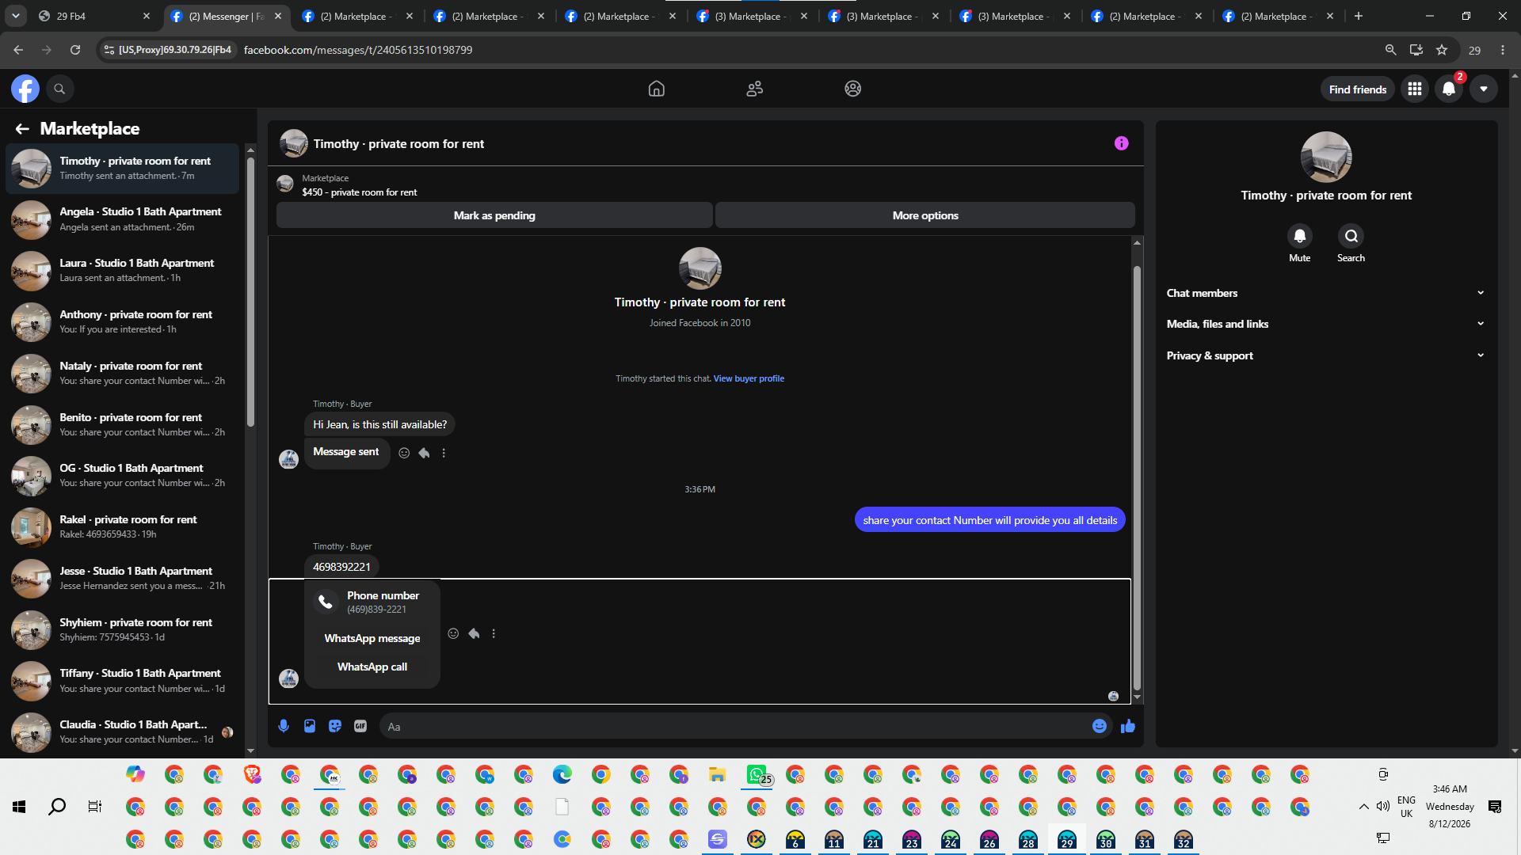
Task: Open Shyhiem private room for rent chat
Action: (x=123, y=630)
